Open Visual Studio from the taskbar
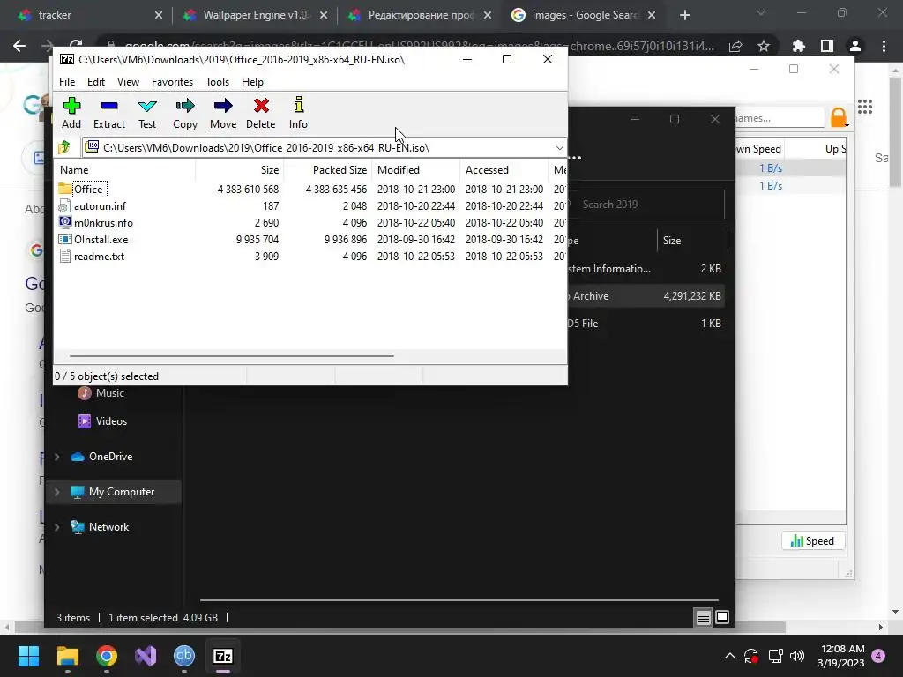Screen dimensions: 903x677 (146, 656)
